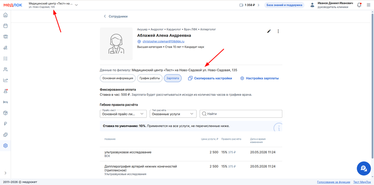
Task: Click the paperclip icon in sidebar
Action: [5, 48]
